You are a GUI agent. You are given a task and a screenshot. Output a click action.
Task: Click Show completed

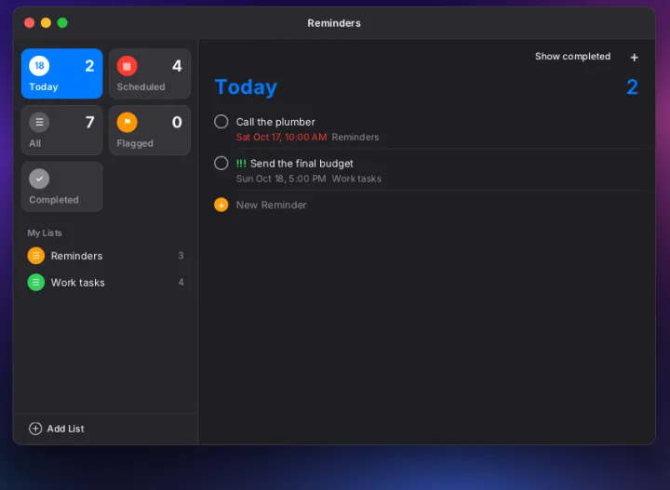(x=572, y=57)
